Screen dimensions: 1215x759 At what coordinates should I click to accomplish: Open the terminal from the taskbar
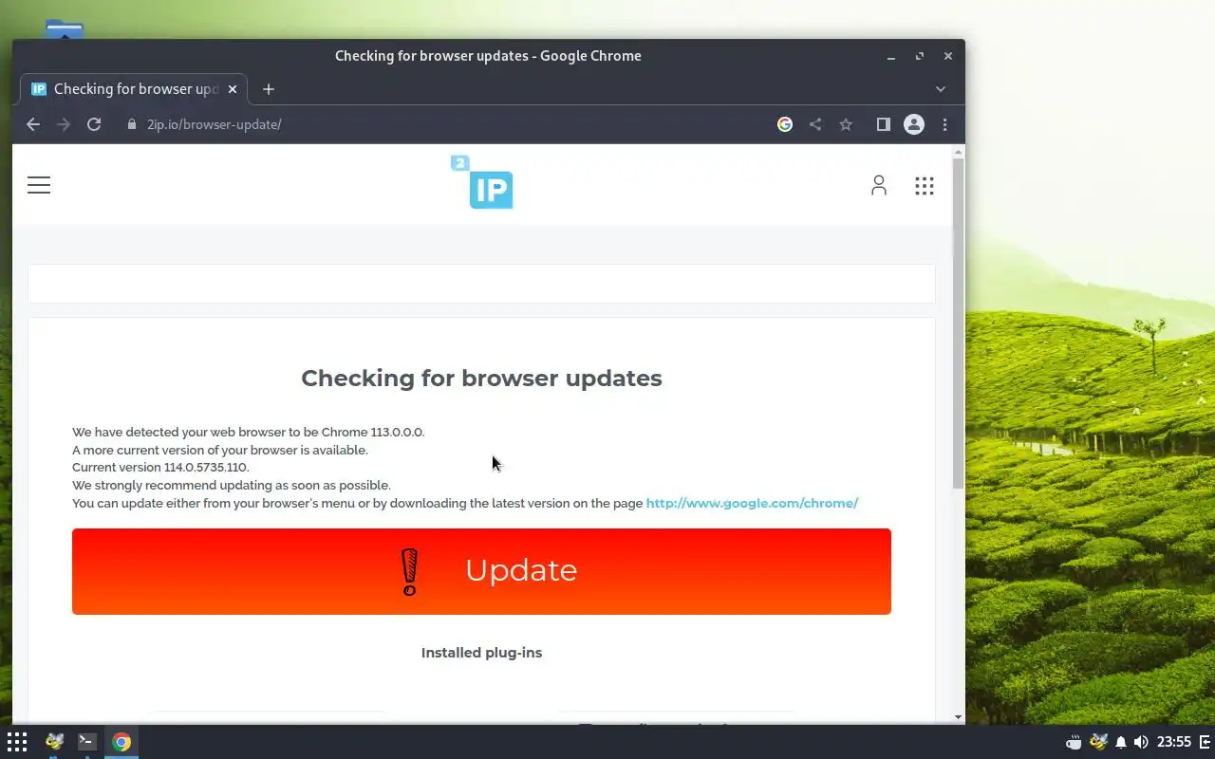86,742
